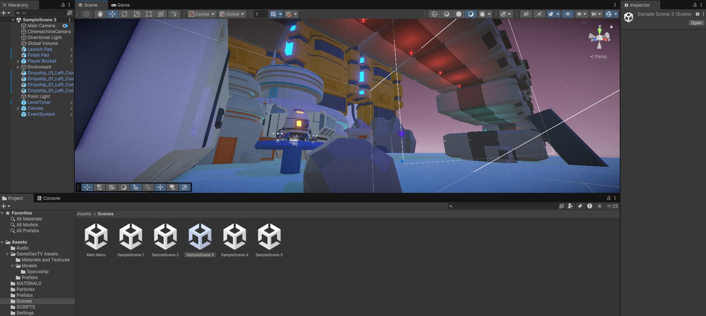
Task: Open the Finish Pad prefab arrow
Action: [x=71, y=56]
